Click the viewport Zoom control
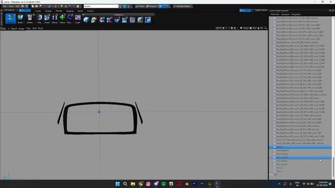This screenshot has width=335, height=188. (x=244, y=28)
